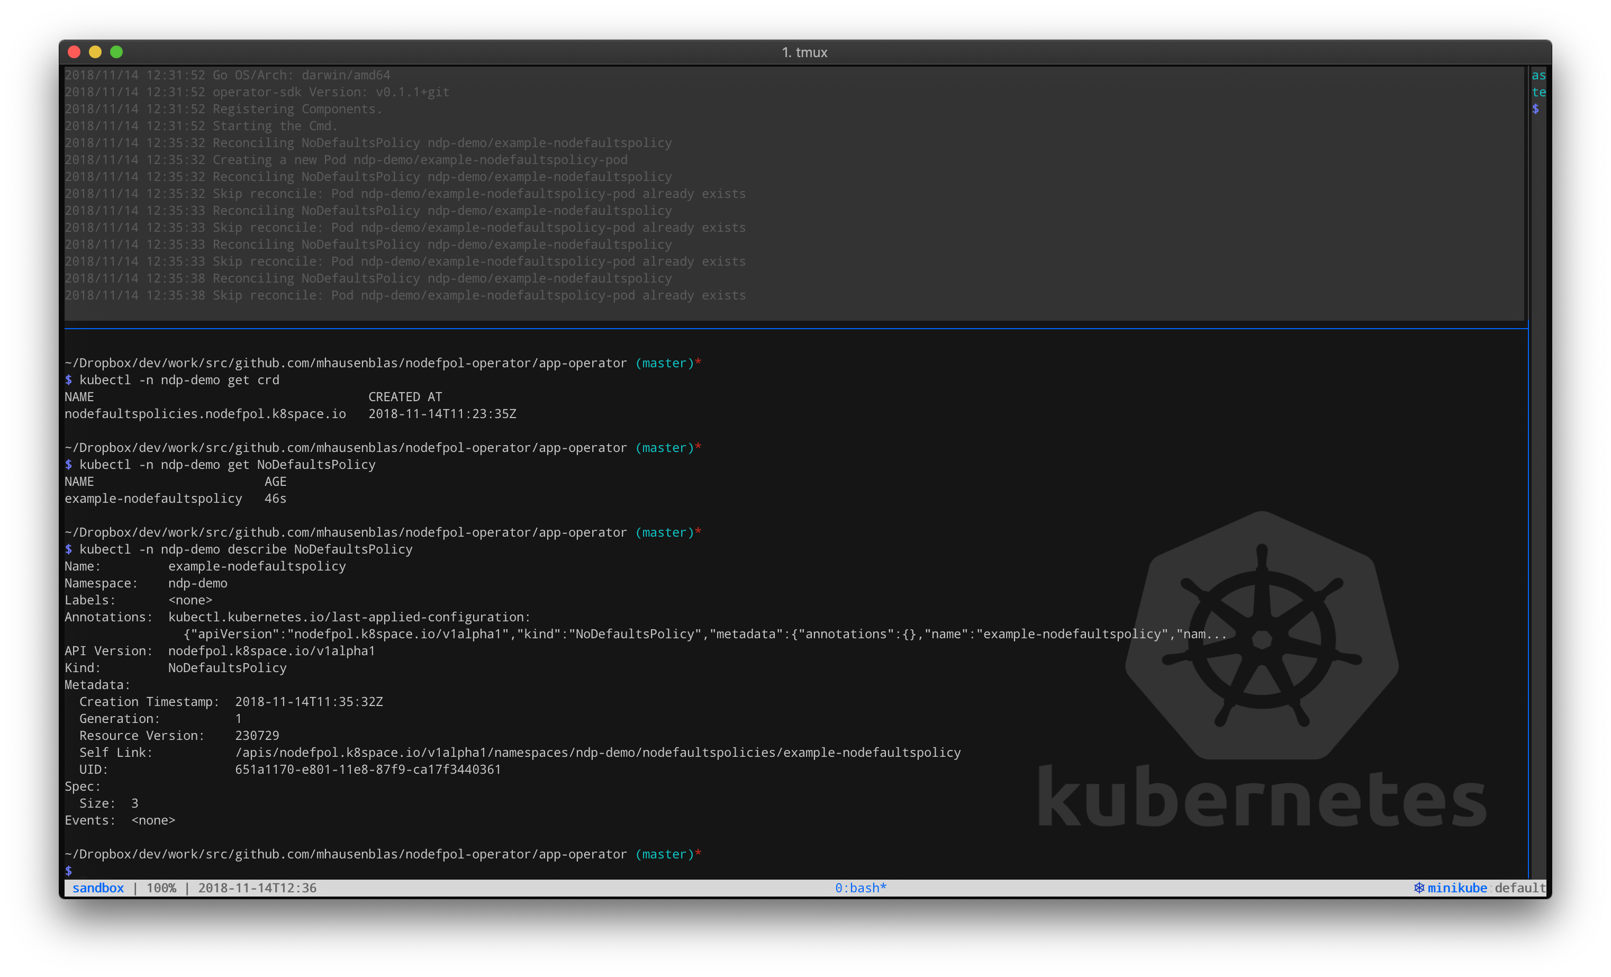Click the Kubernetes helm icon in status bar

coord(1419,888)
